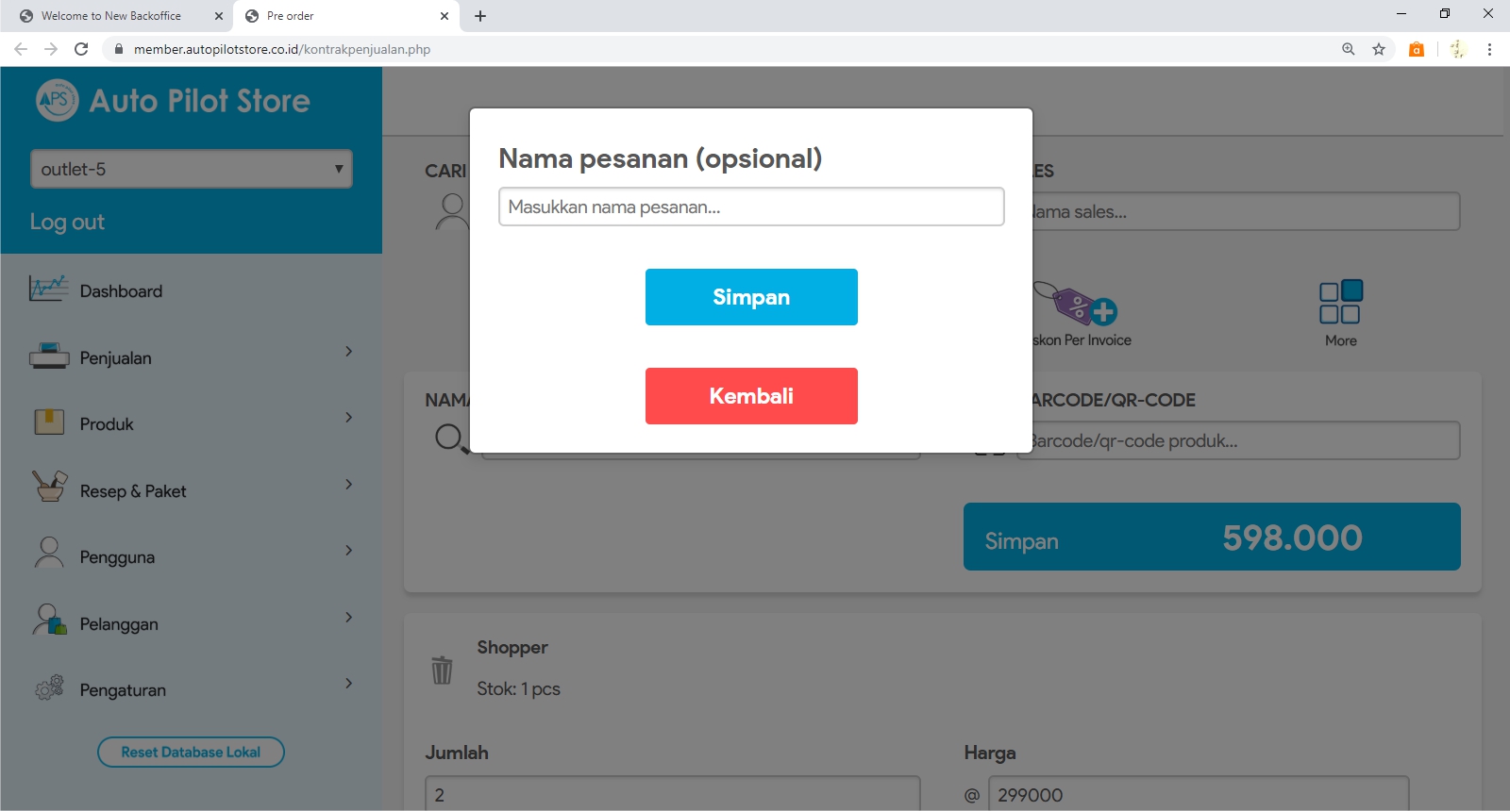Viewport: 1510px width, 811px height.
Task: Switch to Welcome to New Backoffice tab
Action: click(x=111, y=16)
